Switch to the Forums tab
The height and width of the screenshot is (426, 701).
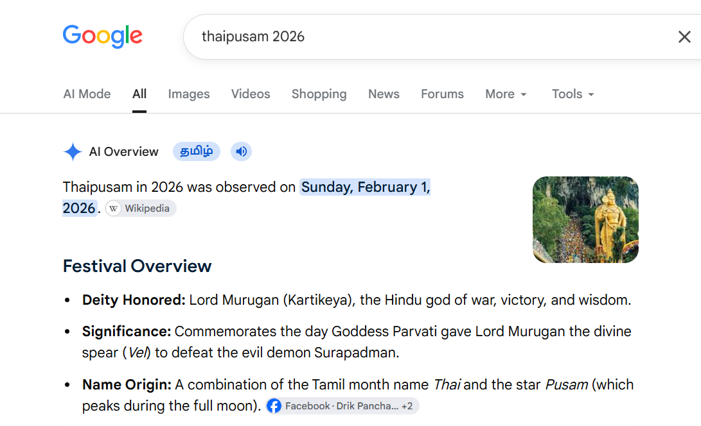(x=442, y=94)
